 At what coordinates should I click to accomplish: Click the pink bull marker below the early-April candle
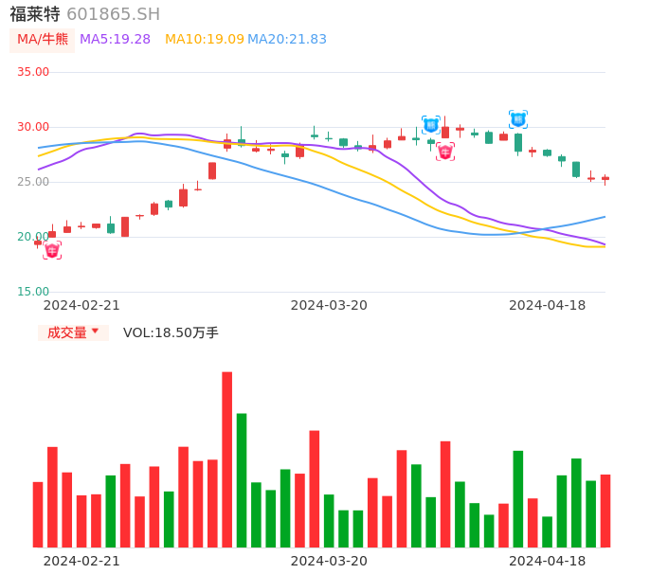445,152
